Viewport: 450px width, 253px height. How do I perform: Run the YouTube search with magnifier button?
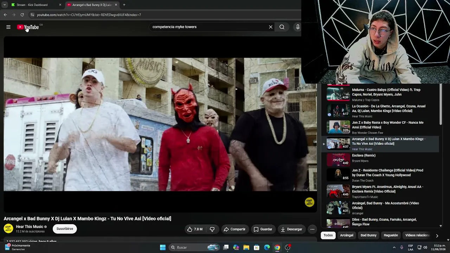click(282, 27)
